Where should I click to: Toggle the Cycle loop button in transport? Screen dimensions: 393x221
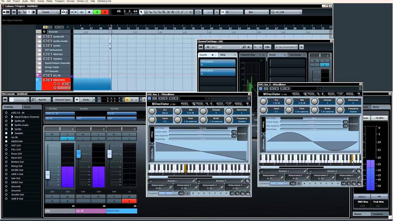(81, 12)
